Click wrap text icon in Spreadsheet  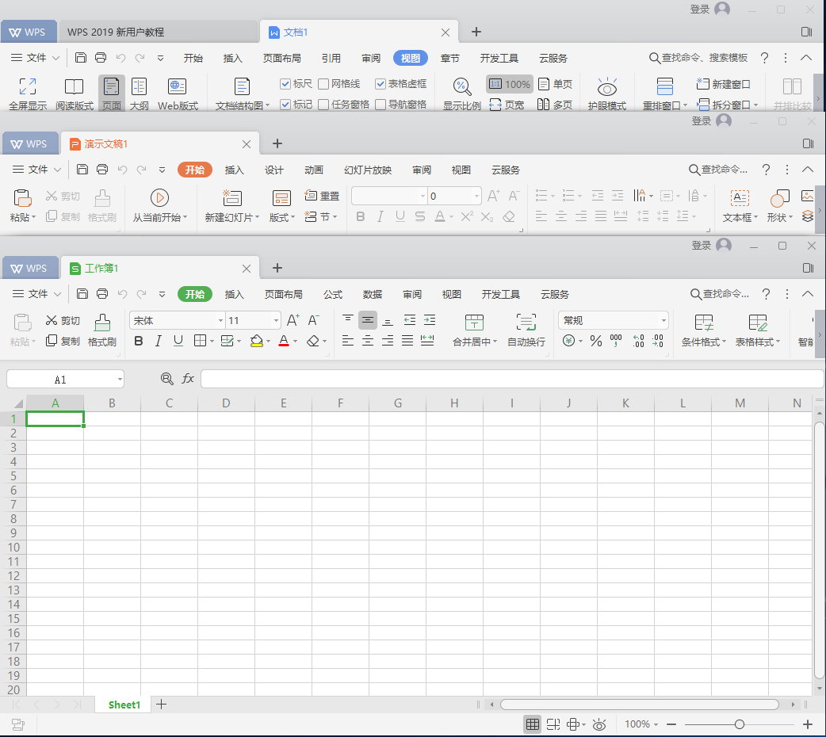click(x=526, y=323)
